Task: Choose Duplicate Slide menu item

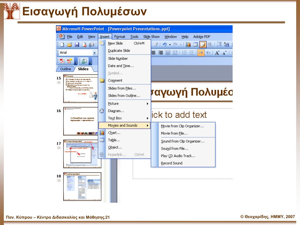Action: (125, 51)
